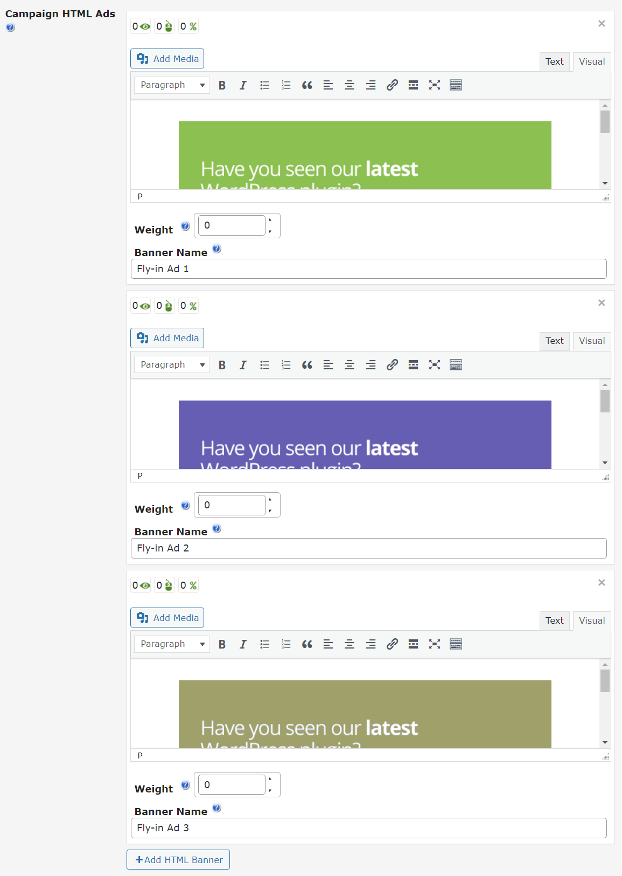Click Campaign HTML Ads help icon
This screenshot has width=622, height=876.
click(x=10, y=27)
